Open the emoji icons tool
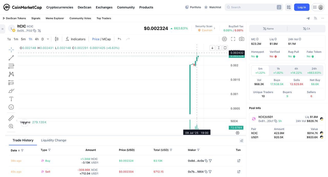The height and width of the screenshot is (177, 328). (11, 107)
